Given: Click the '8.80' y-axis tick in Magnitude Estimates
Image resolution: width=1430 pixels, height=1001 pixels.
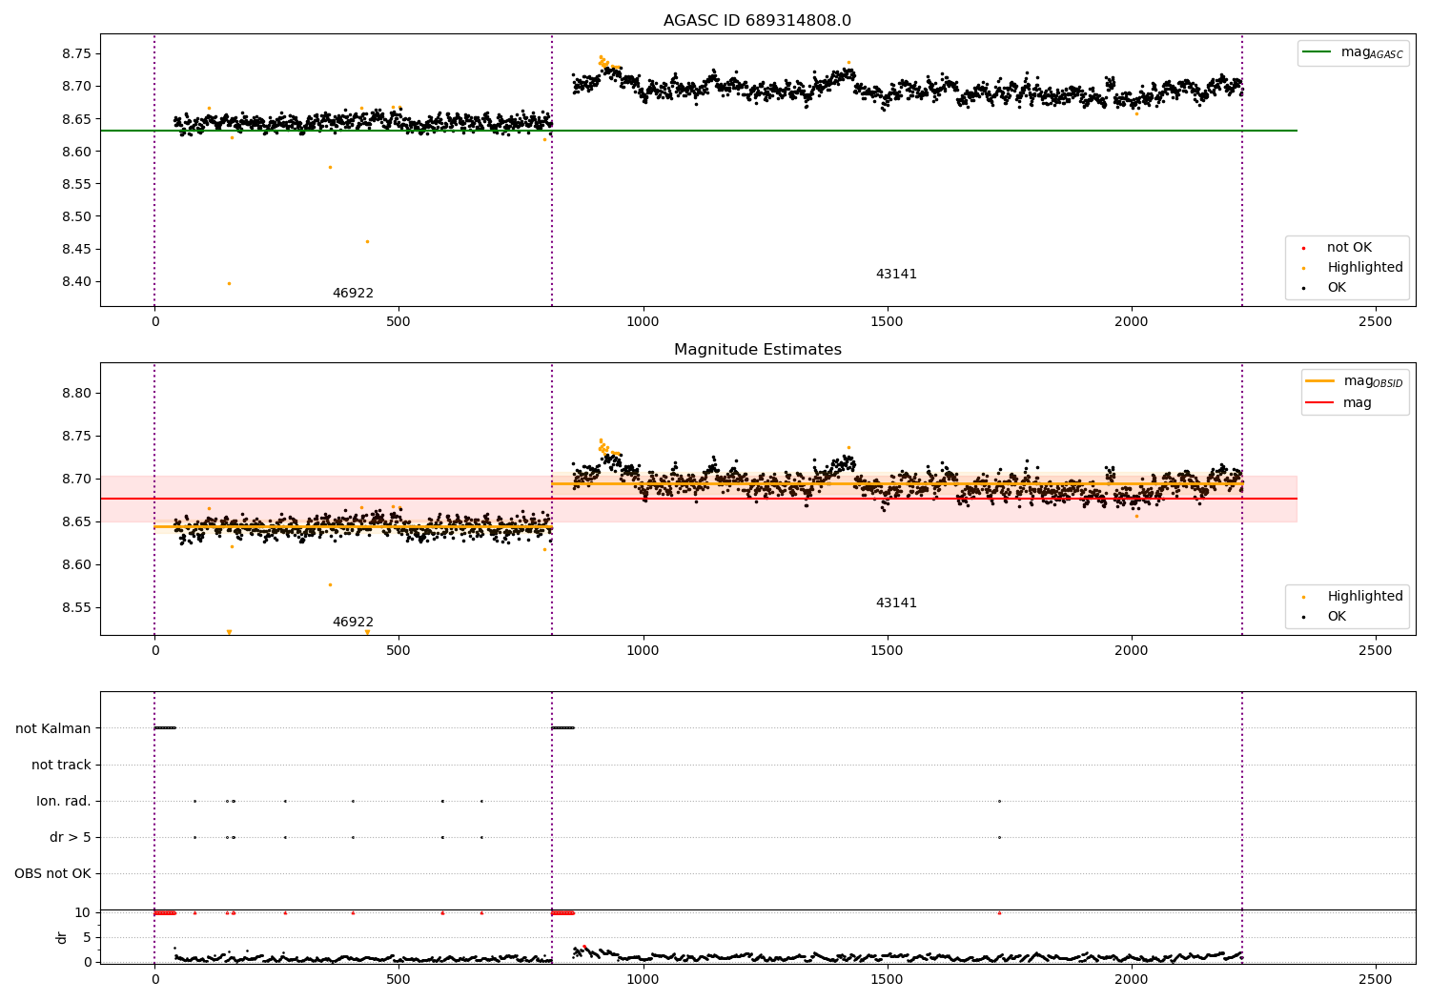Looking at the screenshot, I should click(77, 394).
